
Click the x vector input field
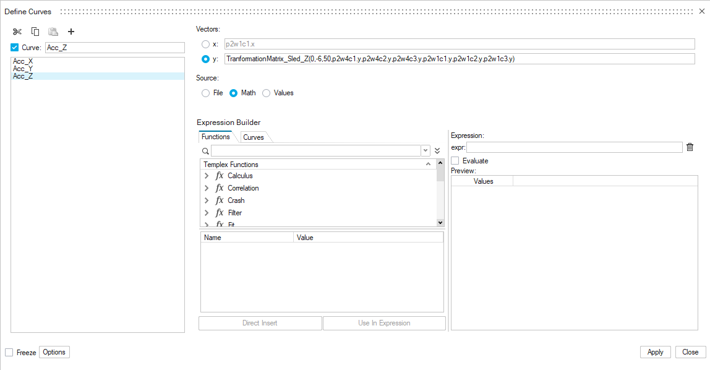coord(460,44)
